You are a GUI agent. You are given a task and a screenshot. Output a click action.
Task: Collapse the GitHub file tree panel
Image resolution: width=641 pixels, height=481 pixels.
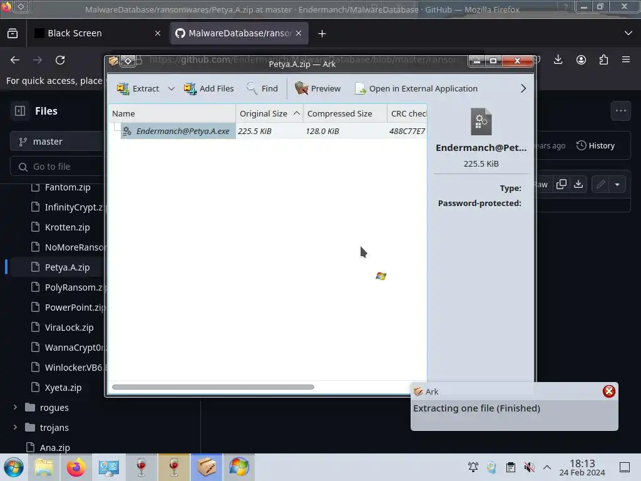tap(20, 111)
